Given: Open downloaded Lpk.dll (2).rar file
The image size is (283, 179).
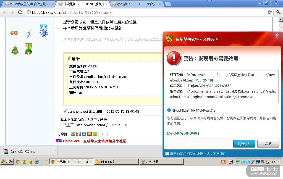Looking at the screenshot, I should (27, 151).
